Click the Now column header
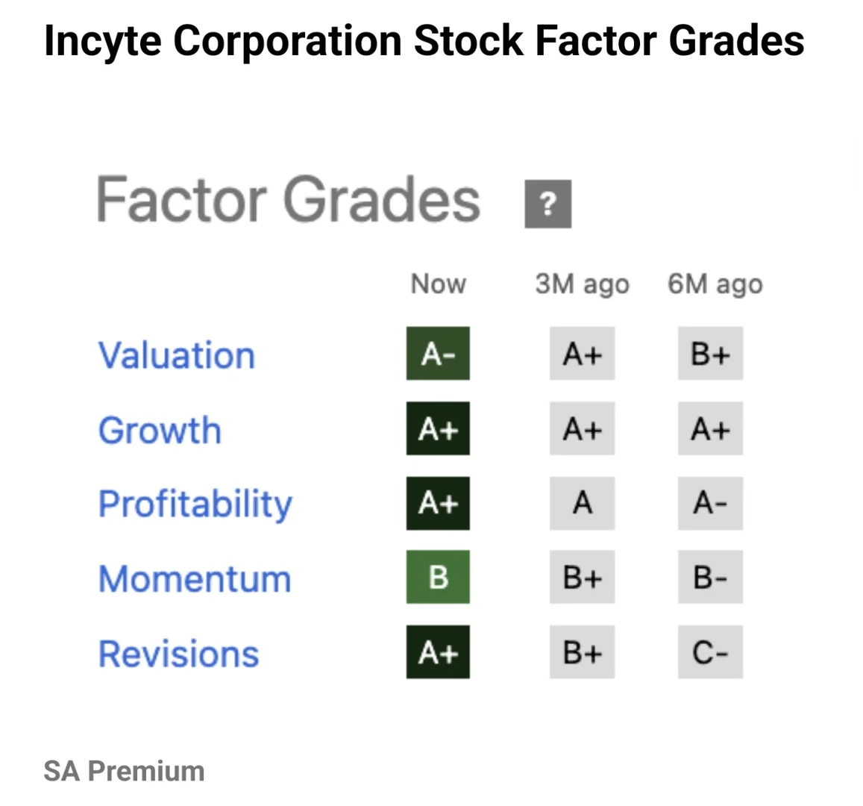 tap(439, 284)
